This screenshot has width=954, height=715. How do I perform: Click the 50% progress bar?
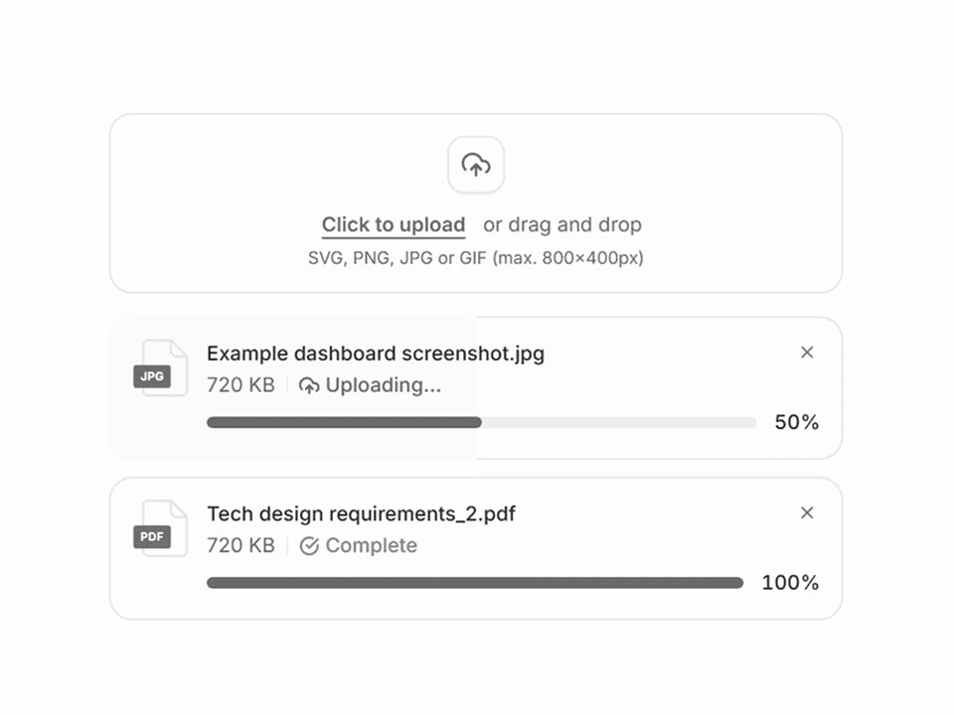481,422
